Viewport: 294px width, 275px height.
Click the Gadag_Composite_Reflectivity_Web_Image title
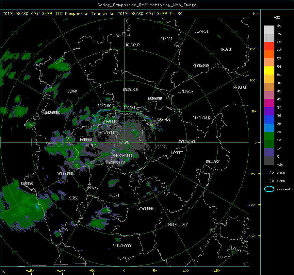tap(147, 5)
